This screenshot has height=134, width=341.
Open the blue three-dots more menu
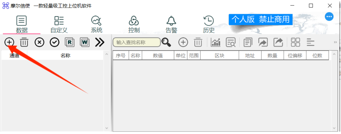(329, 17)
